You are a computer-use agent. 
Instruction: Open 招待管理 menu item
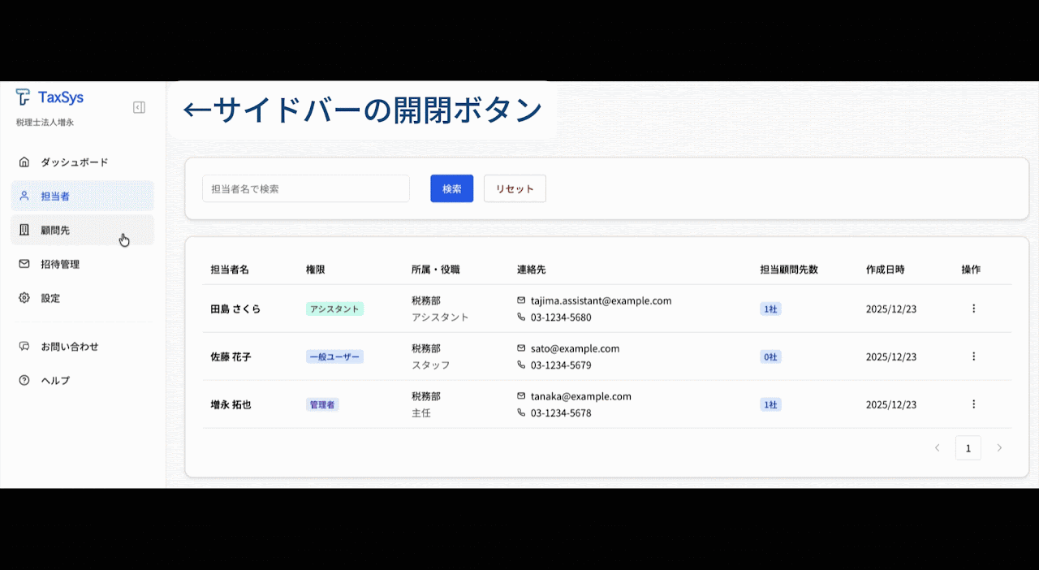[82, 265]
